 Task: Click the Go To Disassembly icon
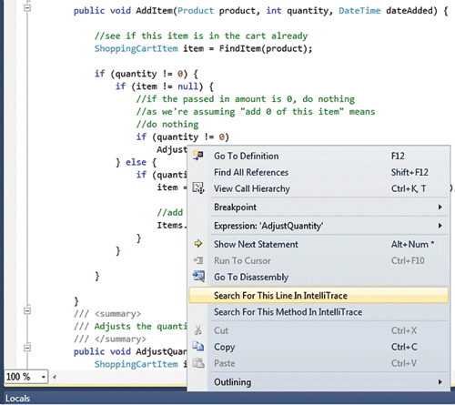click(198, 277)
